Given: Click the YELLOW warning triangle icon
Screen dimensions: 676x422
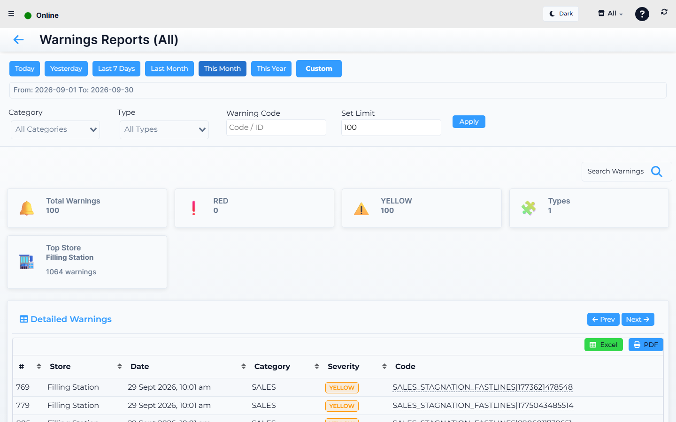Looking at the screenshot, I should [361, 209].
